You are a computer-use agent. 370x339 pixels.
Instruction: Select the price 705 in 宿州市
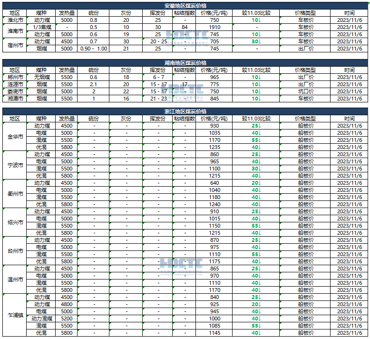(214, 41)
